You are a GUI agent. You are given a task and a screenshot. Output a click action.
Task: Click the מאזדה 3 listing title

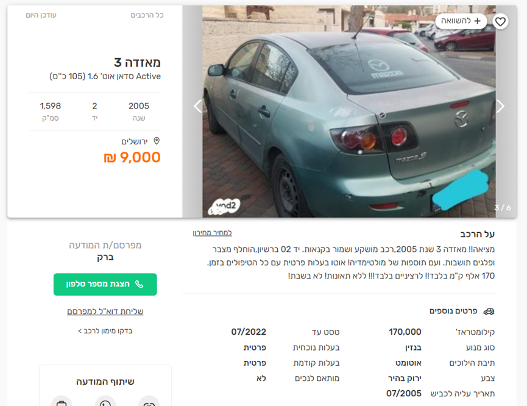click(x=137, y=63)
